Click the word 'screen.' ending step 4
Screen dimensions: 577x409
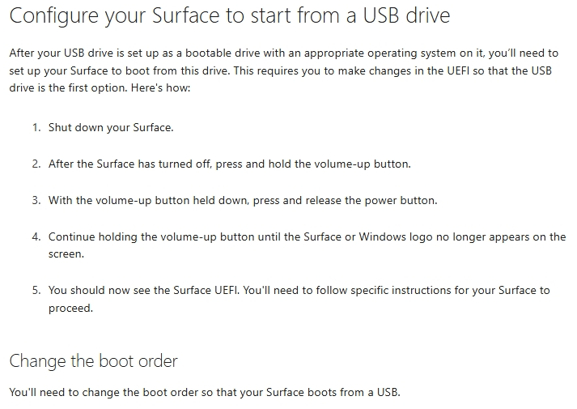pyautogui.click(x=66, y=254)
